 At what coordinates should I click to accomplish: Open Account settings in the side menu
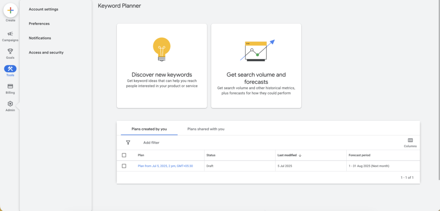(x=43, y=9)
